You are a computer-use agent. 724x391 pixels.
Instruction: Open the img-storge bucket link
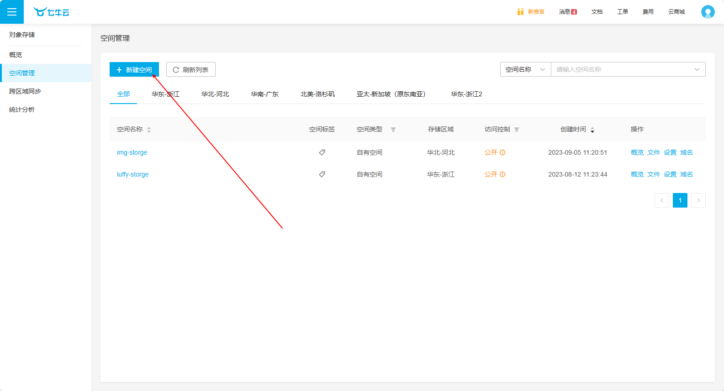[x=132, y=152]
